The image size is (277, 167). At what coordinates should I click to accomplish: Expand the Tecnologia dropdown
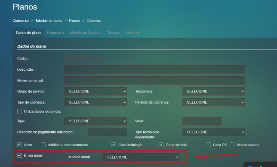tap(214, 91)
